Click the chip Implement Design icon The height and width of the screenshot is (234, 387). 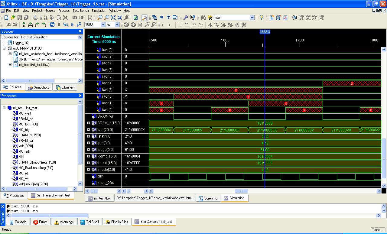tap(295, 18)
